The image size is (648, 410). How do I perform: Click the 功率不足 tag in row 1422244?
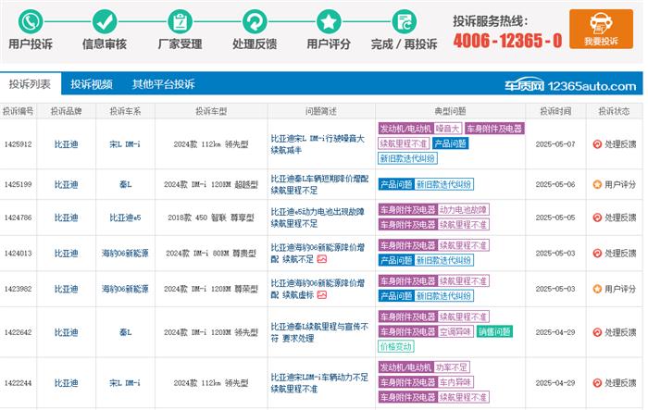[452, 367]
